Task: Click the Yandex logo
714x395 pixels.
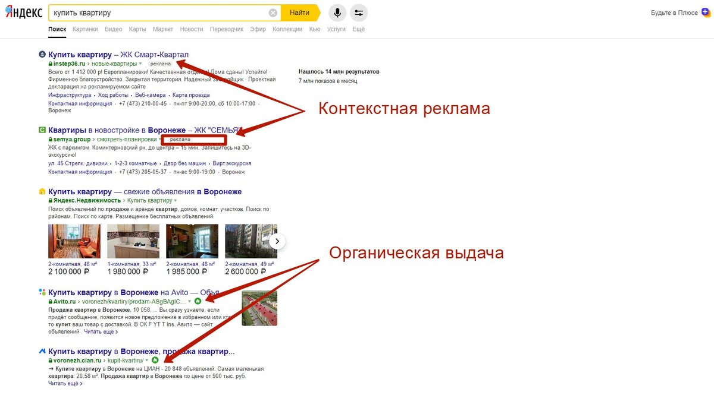Action: click(x=24, y=12)
